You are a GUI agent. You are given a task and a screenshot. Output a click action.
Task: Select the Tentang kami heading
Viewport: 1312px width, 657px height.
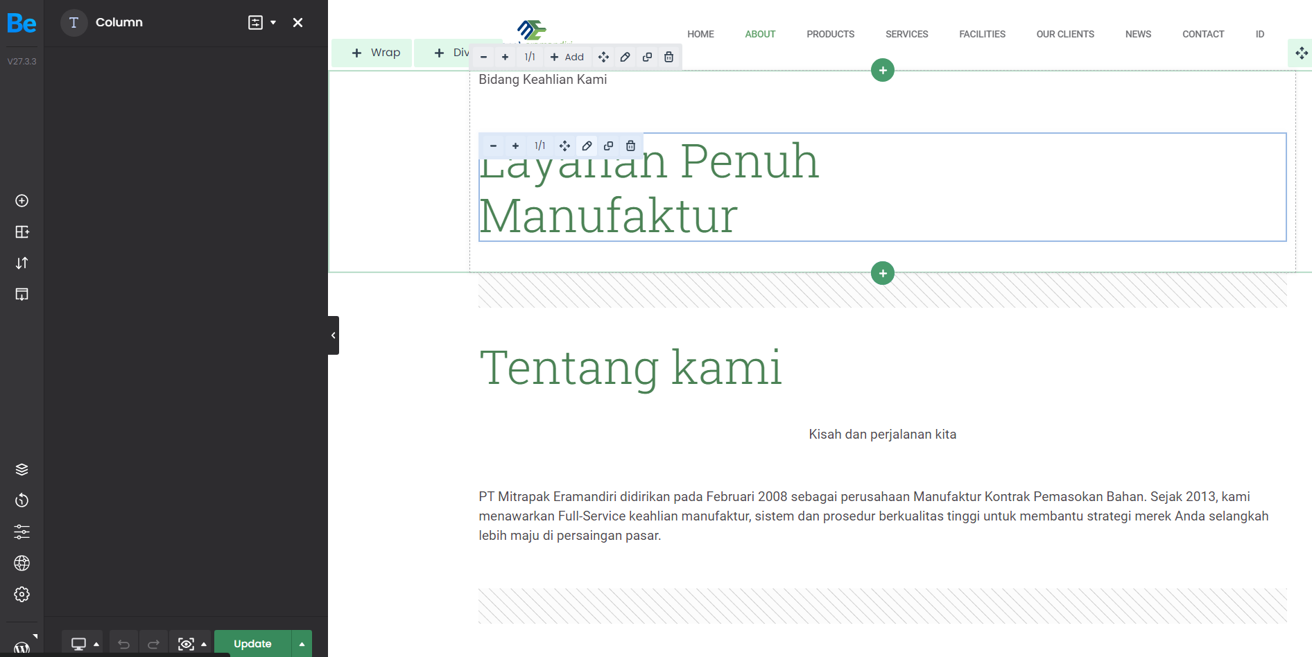coord(630,367)
